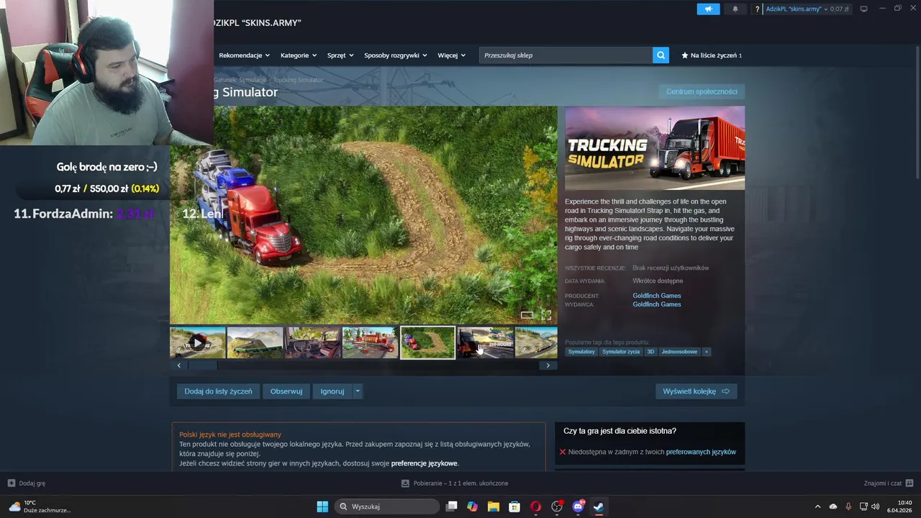Open File Explorer from the taskbar
The image size is (921, 518).
click(493, 506)
